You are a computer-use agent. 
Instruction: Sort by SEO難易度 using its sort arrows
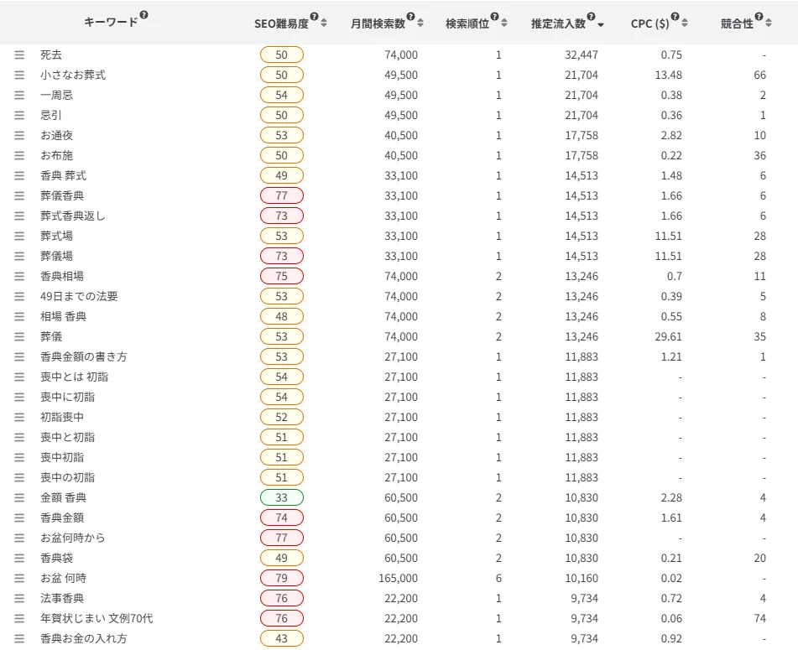tap(324, 23)
